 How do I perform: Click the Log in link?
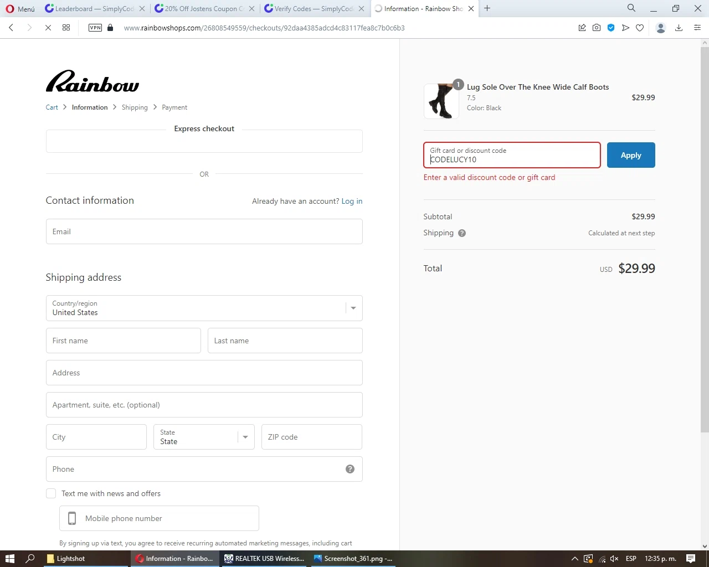[x=352, y=201]
